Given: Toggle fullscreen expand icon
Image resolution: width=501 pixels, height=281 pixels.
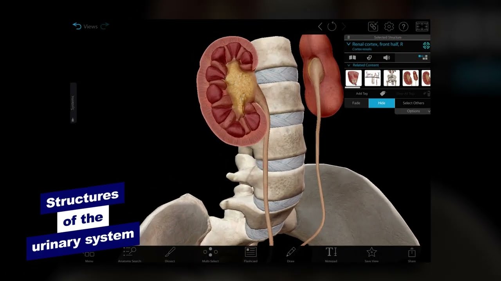Looking at the screenshot, I should [x=422, y=27].
